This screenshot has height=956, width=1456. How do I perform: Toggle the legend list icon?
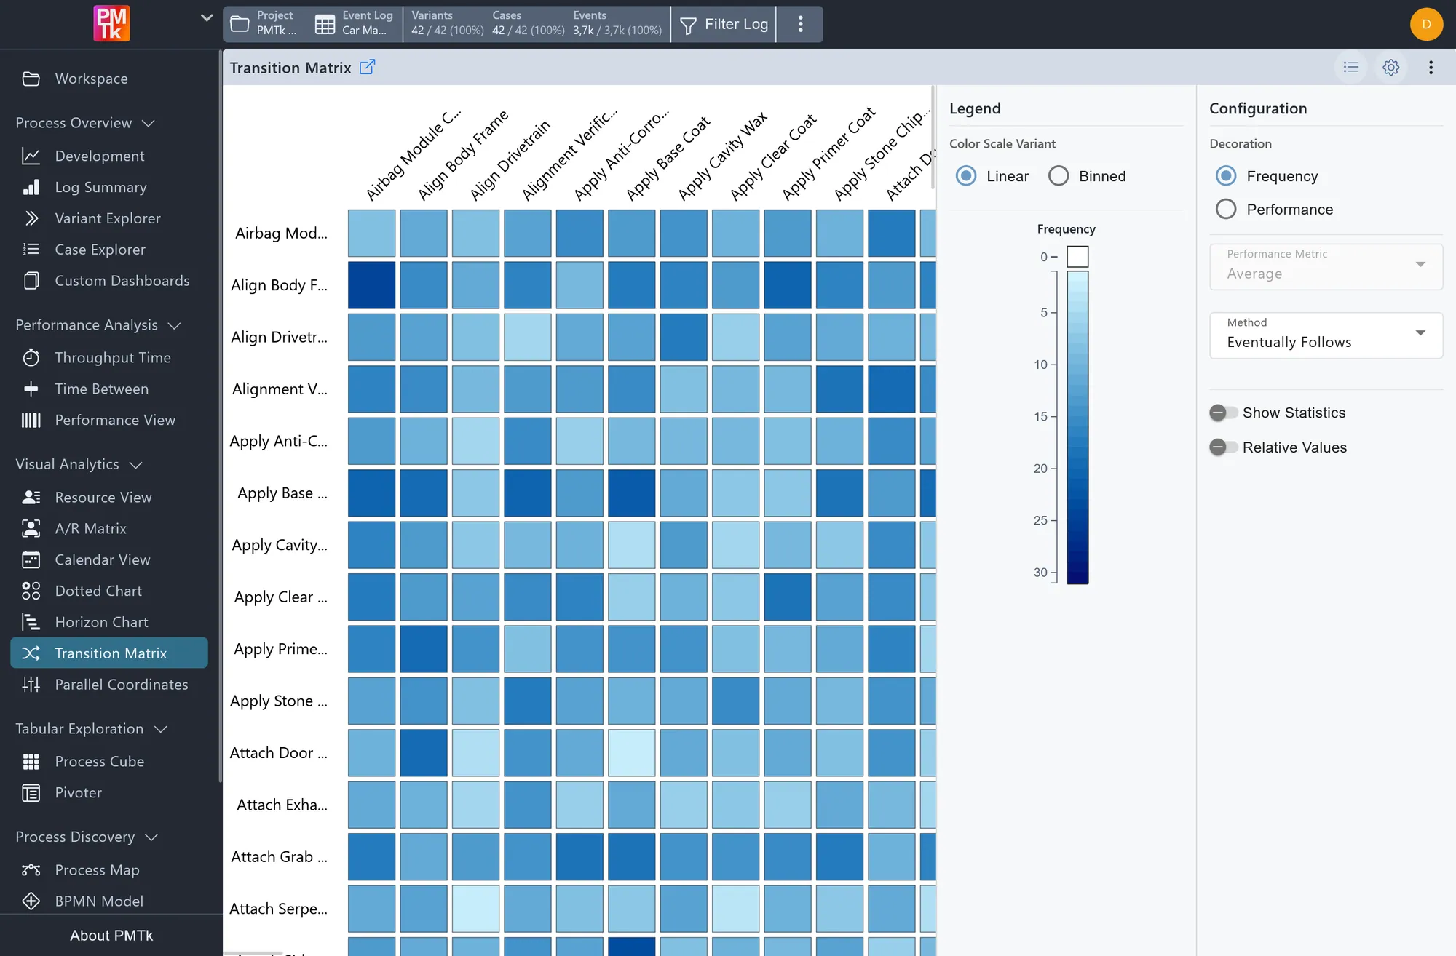pyautogui.click(x=1351, y=67)
